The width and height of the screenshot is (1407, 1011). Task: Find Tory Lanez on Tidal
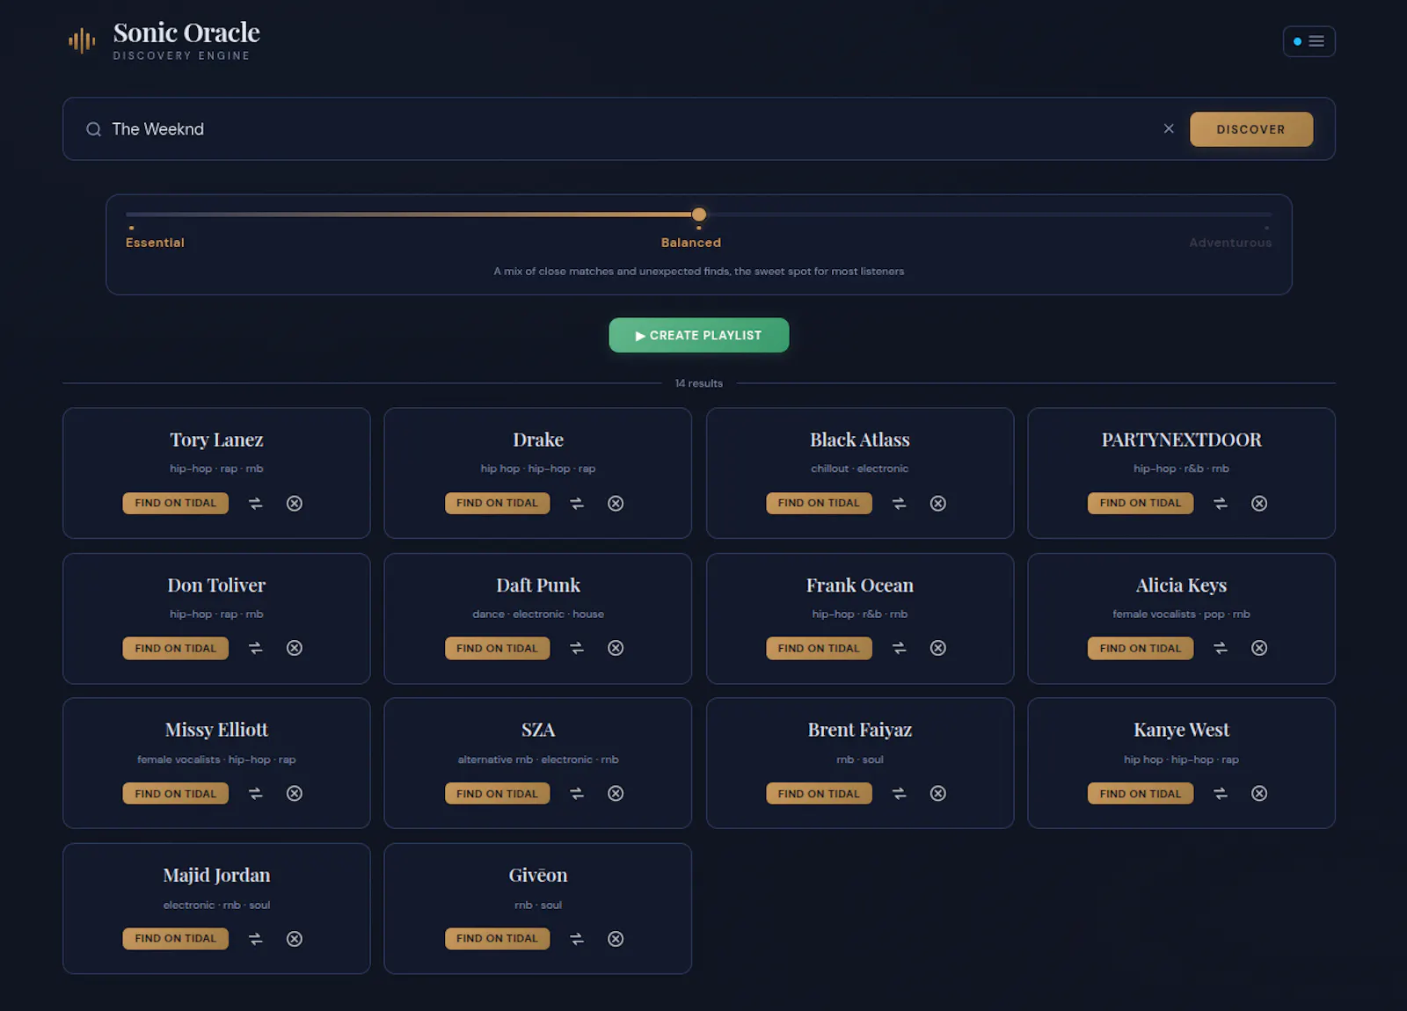point(176,503)
